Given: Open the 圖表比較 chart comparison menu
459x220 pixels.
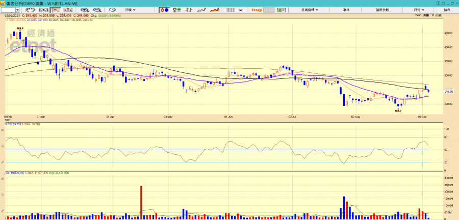Looking at the screenshot, I should [382, 10].
